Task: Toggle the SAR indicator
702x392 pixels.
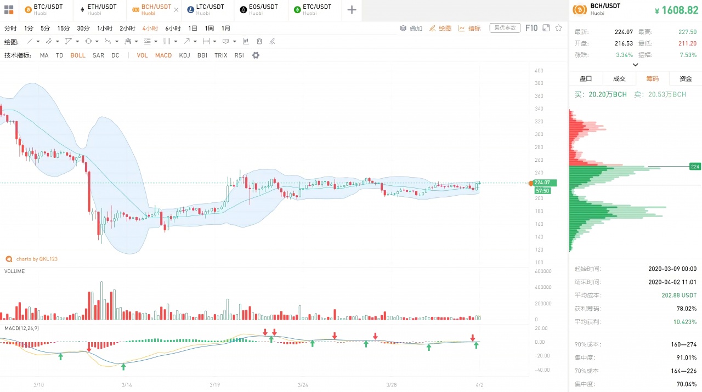Action: coord(98,55)
